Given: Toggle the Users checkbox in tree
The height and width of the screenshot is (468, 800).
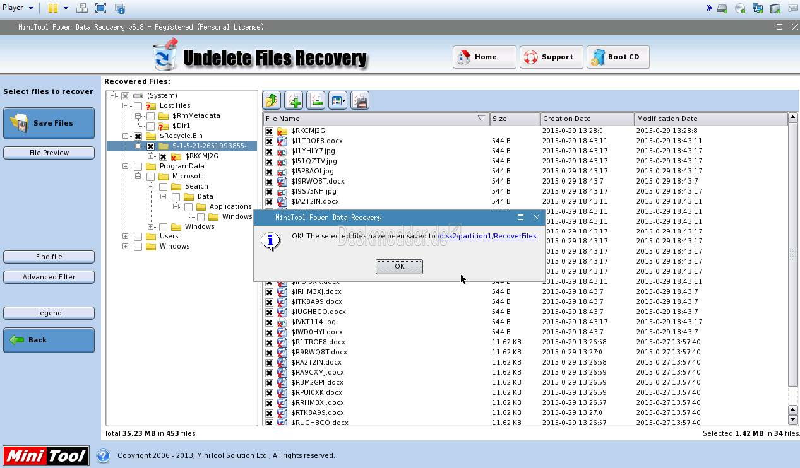Looking at the screenshot, I should (x=138, y=237).
